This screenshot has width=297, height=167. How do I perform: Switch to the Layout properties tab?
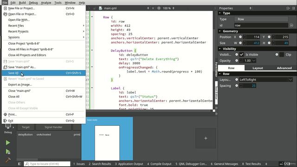click(258, 68)
